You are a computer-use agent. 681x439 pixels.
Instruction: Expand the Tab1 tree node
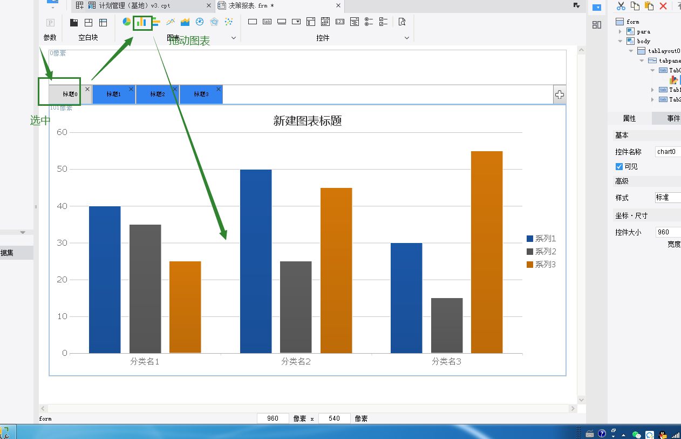[x=652, y=90]
